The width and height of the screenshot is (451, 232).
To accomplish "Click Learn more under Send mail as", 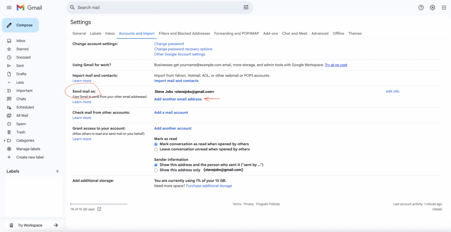I will 81,102.
